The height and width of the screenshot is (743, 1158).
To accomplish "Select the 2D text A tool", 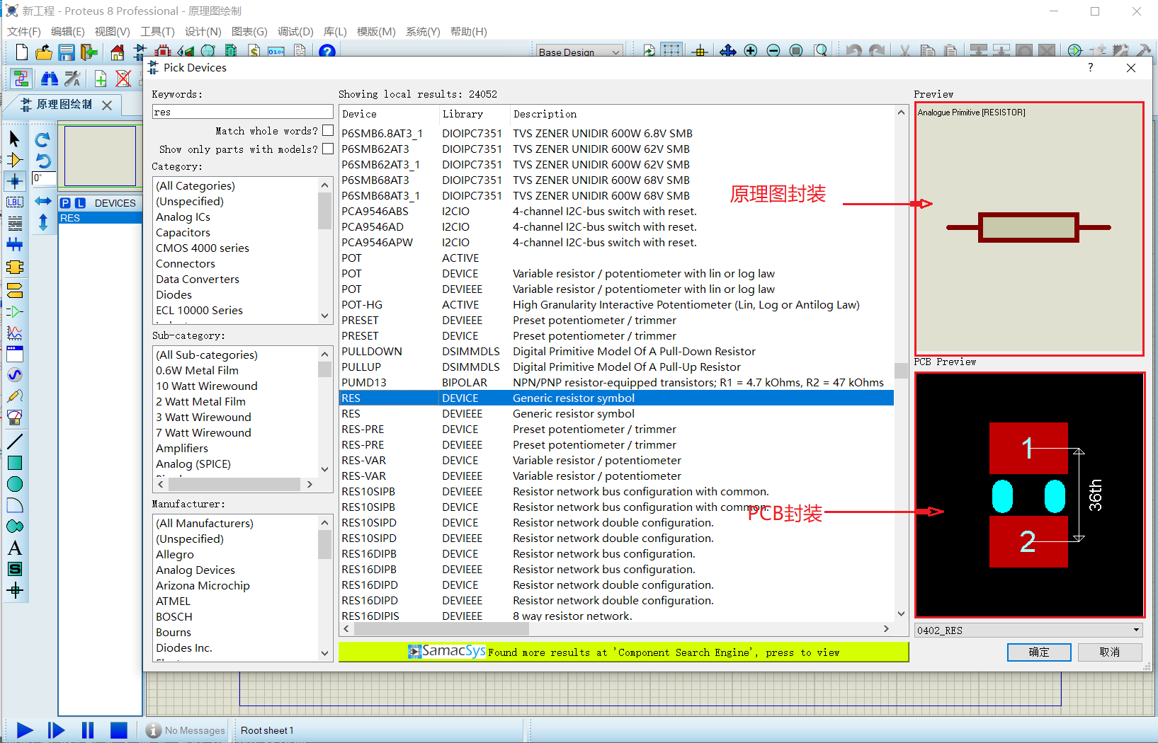I will coord(14,548).
